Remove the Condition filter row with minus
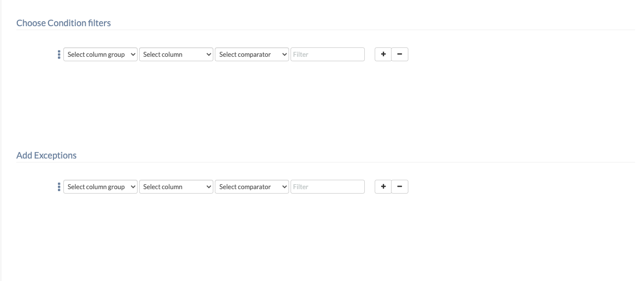 [x=399, y=54]
